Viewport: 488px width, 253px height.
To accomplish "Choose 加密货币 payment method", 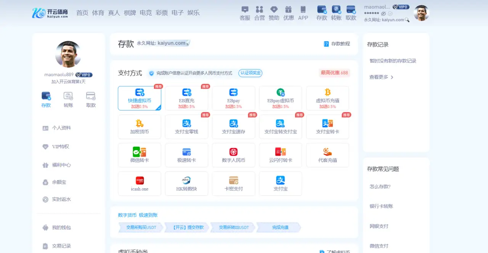I will click(x=140, y=127).
